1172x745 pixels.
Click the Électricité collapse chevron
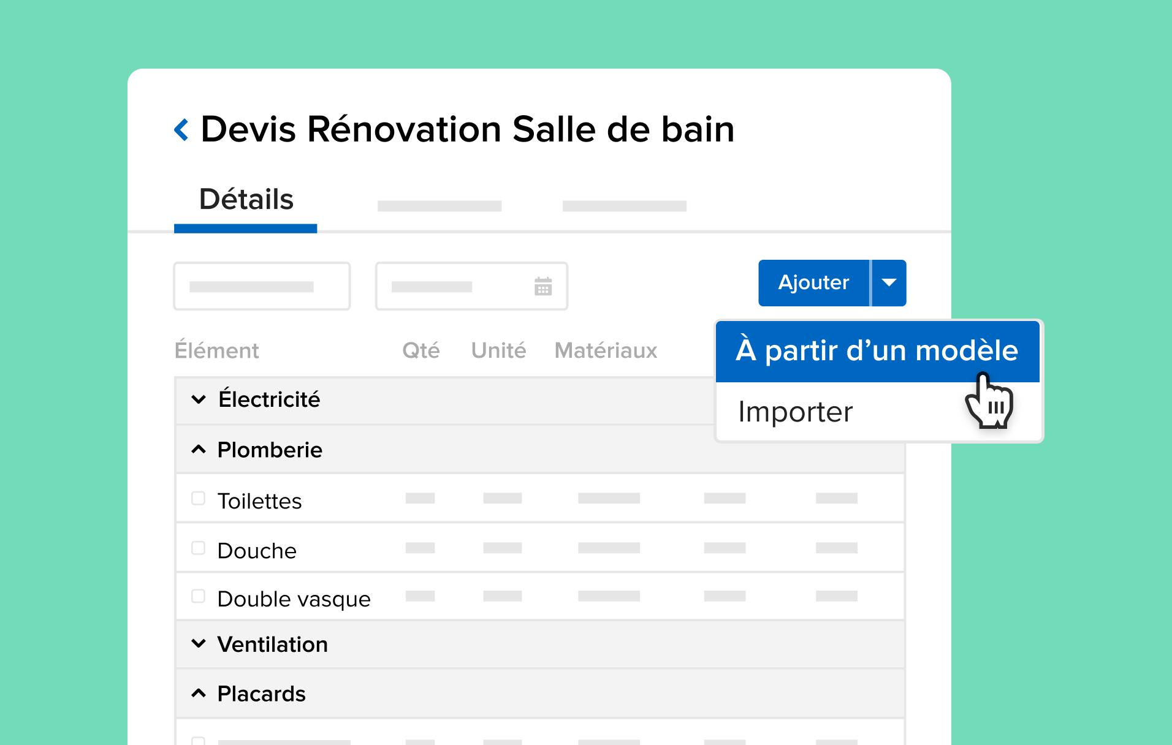tap(197, 399)
